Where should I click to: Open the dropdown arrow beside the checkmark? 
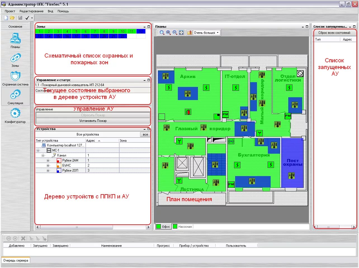32,18
